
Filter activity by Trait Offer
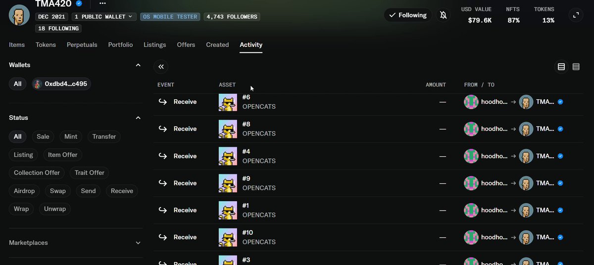coord(90,173)
